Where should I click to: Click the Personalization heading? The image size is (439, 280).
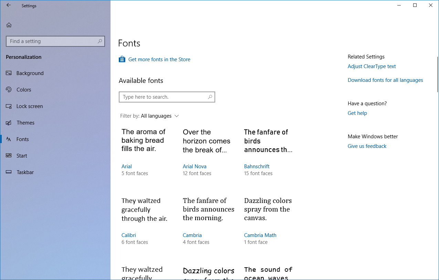23,57
